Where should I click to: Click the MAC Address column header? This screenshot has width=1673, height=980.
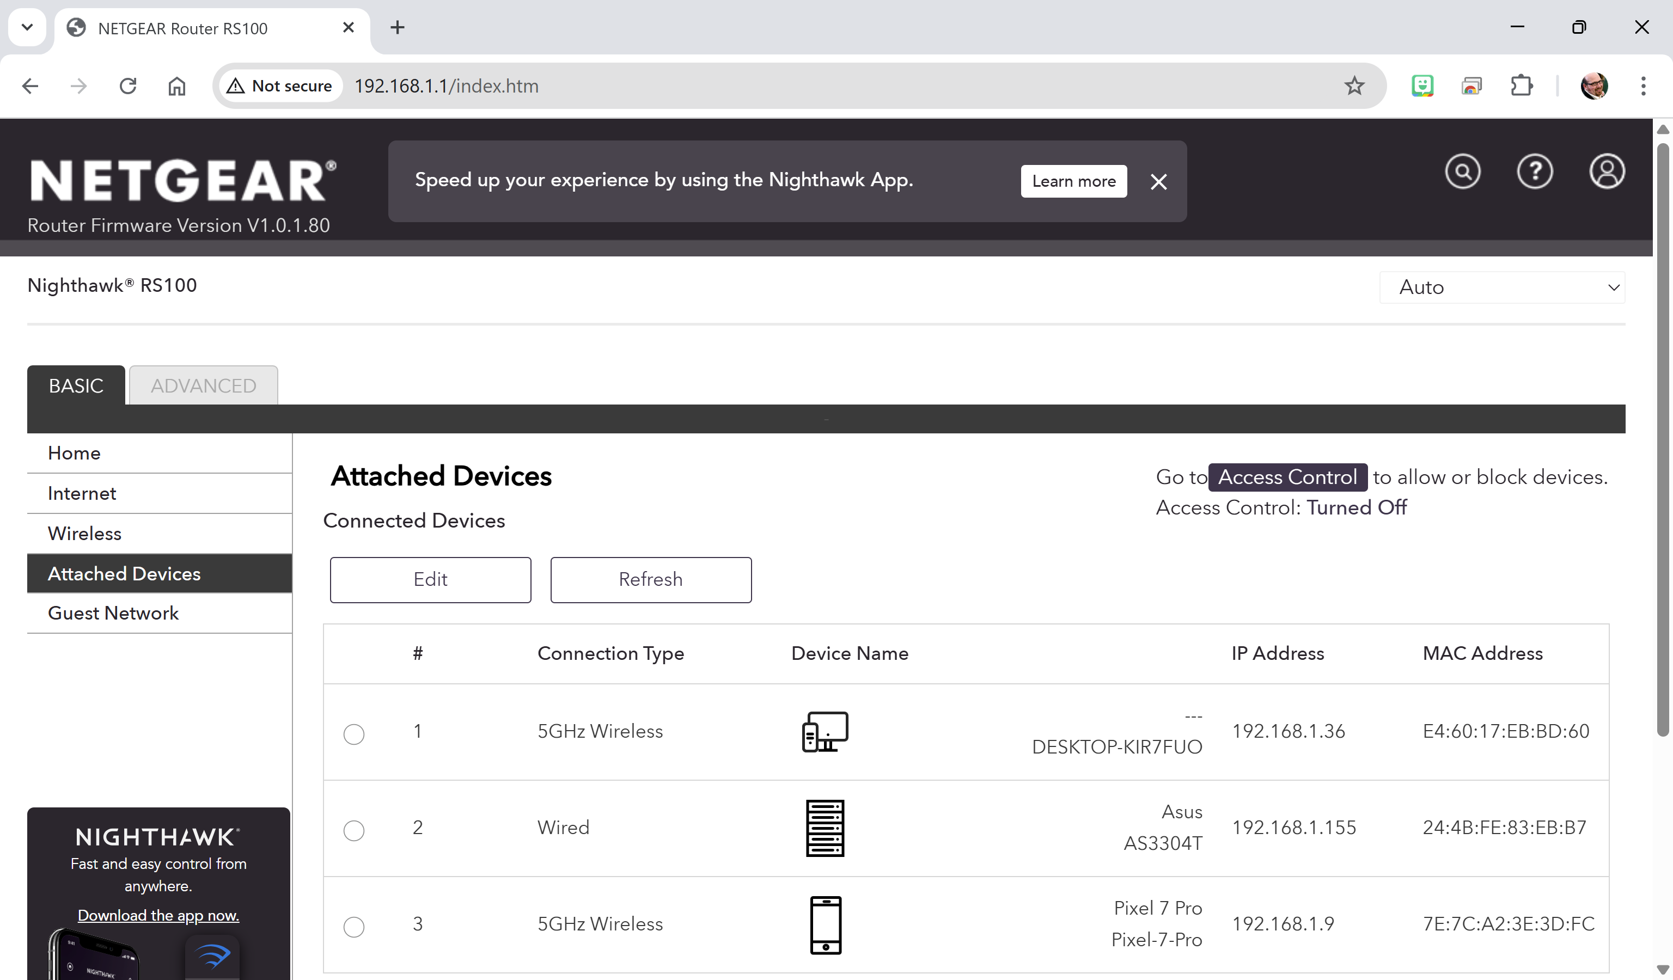pyautogui.click(x=1482, y=653)
